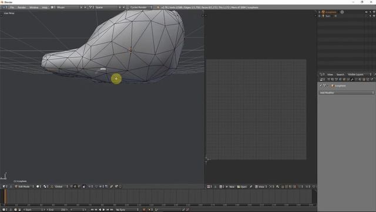
Task: Toggle Icosphere selectability in outliner
Action: click(370, 12)
